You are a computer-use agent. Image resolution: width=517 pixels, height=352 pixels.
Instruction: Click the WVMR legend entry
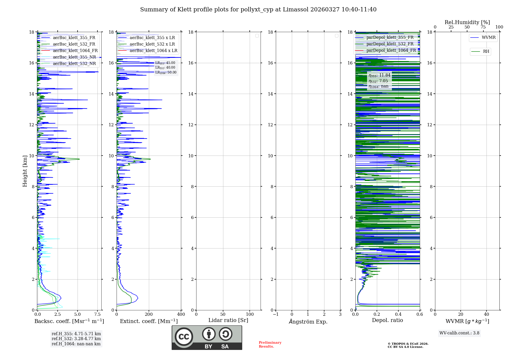pyautogui.click(x=488, y=38)
